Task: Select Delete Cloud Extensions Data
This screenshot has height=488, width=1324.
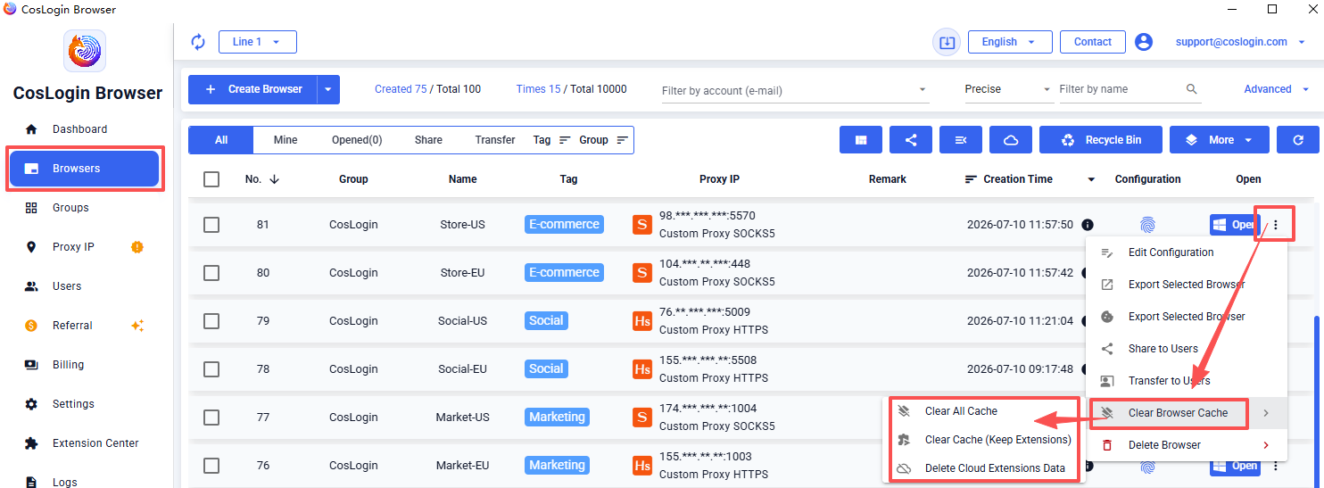Action: click(x=983, y=468)
